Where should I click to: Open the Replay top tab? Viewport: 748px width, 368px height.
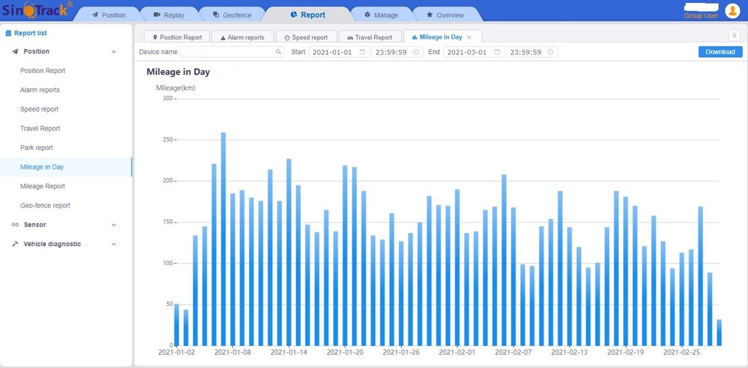(x=169, y=15)
